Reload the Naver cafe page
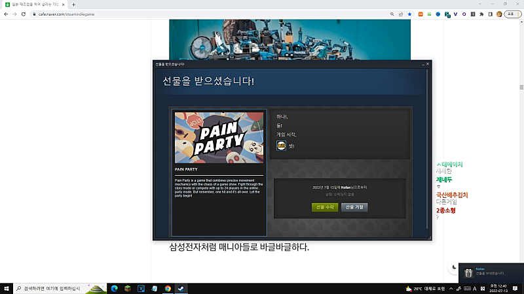This screenshot has width=524, height=294. 24,14
